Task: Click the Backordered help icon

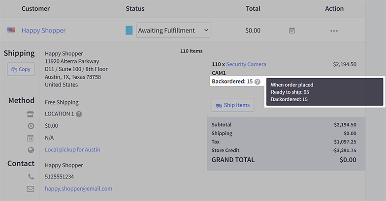Action: [x=257, y=82]
